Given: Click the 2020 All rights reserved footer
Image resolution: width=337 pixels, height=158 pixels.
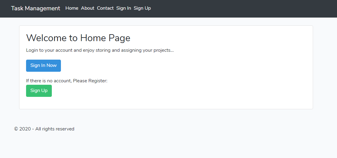Looking at the screenshot, I should pyautogui.click(x=44, y=129).
